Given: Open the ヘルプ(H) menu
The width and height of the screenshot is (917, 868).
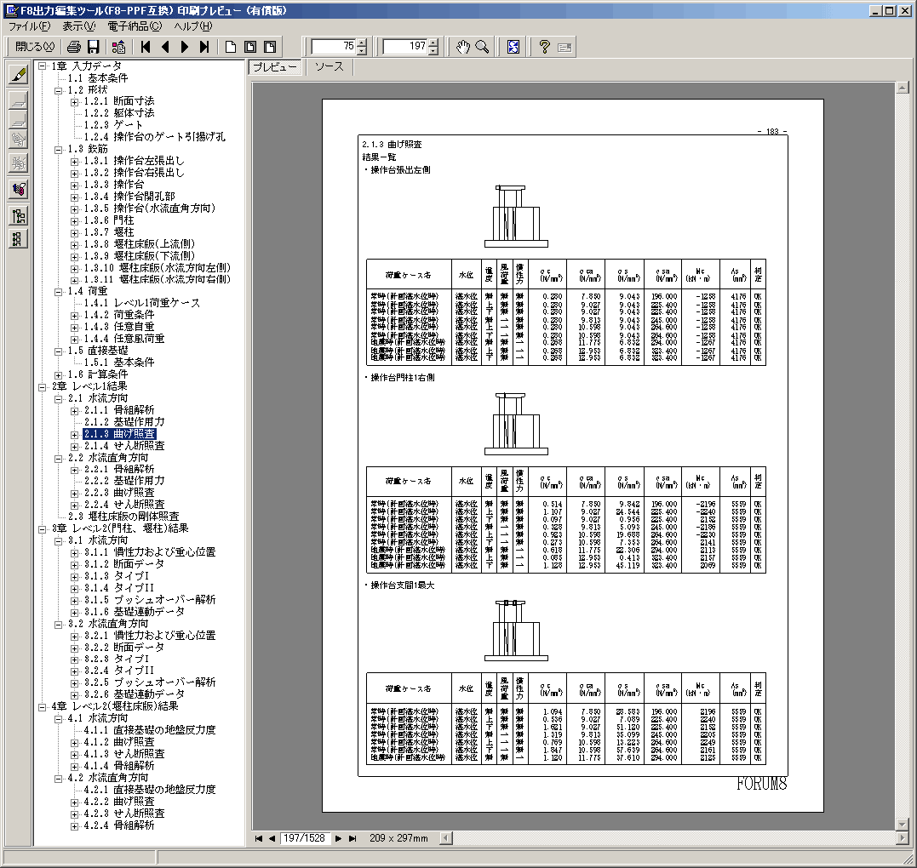Looking at the screenshot, I should (193, 26).
